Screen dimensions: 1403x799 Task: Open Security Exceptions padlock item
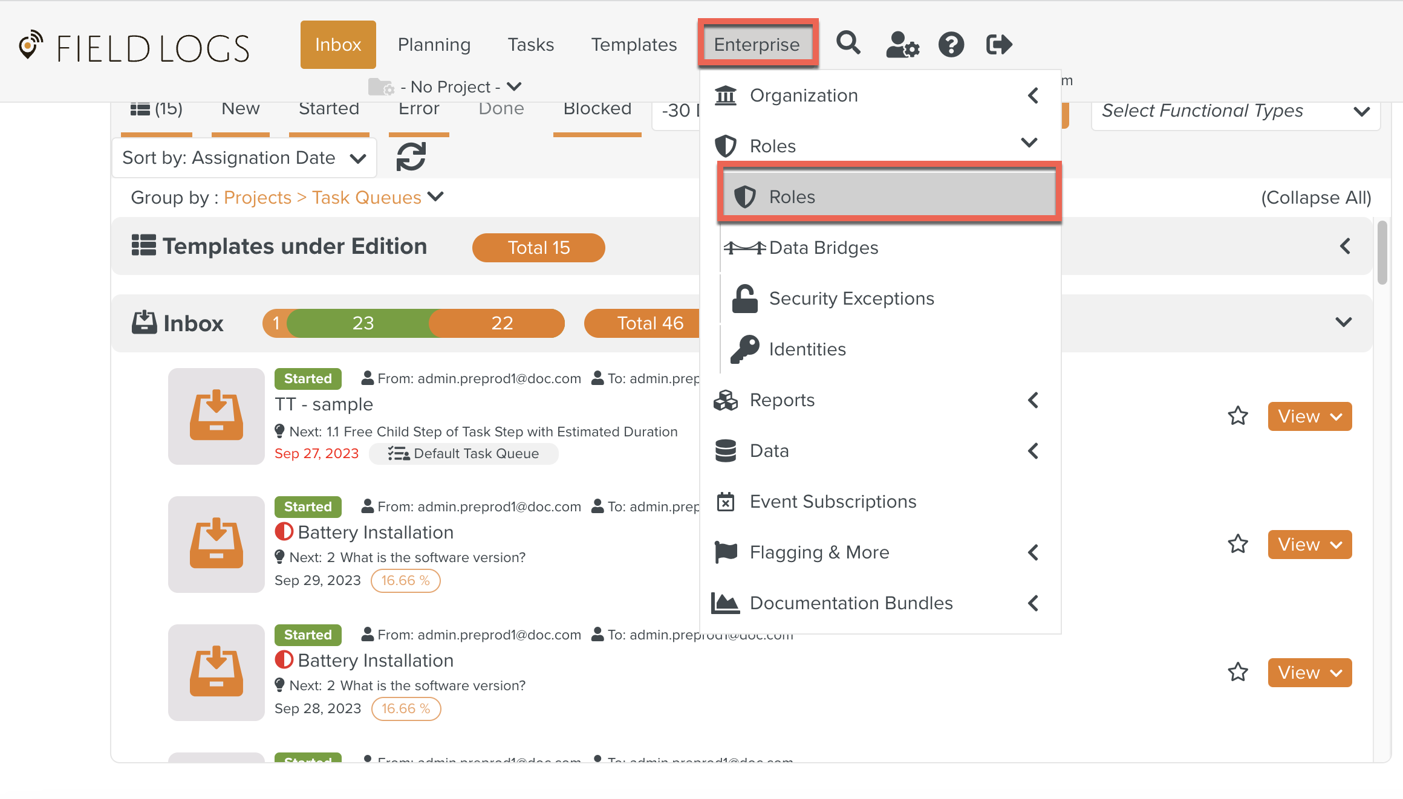tap(851, 299)
